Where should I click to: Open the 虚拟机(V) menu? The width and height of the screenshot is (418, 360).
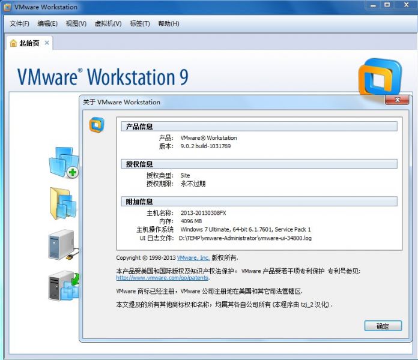(x=109, y=23)
